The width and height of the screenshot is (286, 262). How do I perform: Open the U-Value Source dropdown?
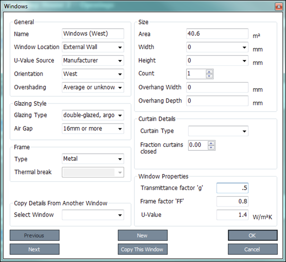coord(93,61)
